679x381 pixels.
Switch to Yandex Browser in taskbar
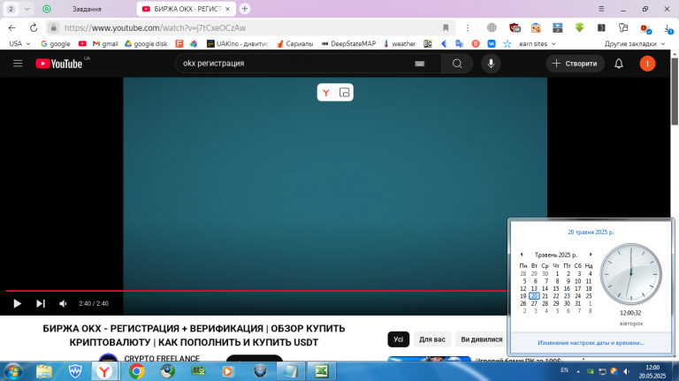tap(104, 371)
